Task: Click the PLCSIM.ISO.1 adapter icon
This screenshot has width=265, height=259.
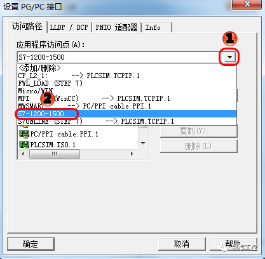Action: pos(24,145)
